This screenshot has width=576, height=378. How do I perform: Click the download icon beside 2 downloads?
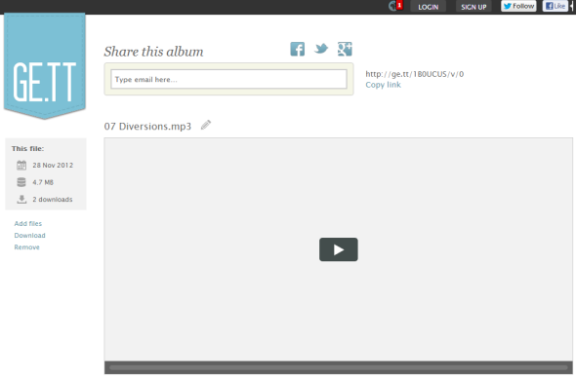click(21, 199)
